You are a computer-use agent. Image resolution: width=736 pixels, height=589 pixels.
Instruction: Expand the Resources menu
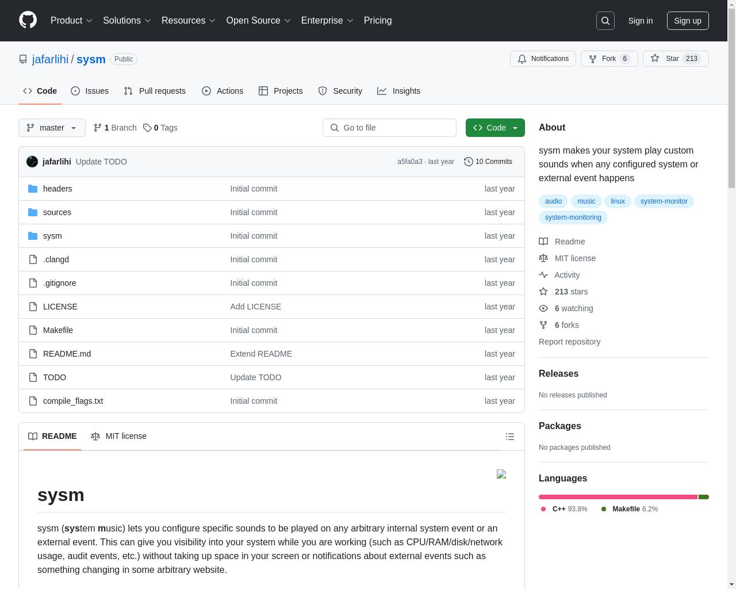189,21
